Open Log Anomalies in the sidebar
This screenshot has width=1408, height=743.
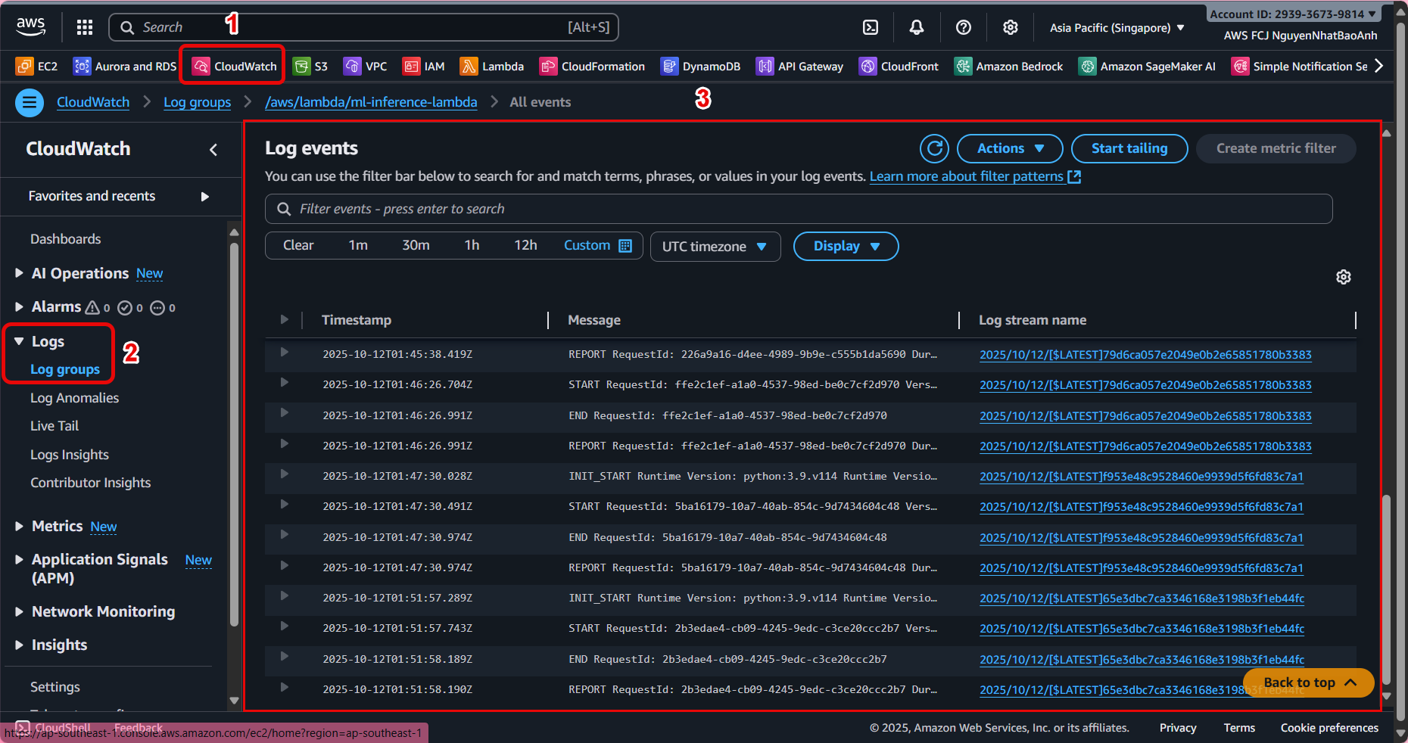coord(75,398)
